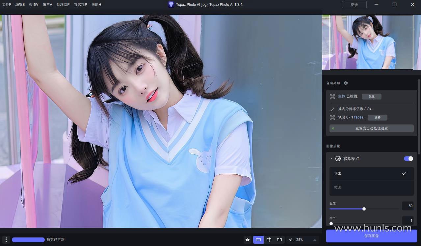
Task: Open the 首选项P menu
Action: coord(80,5)
